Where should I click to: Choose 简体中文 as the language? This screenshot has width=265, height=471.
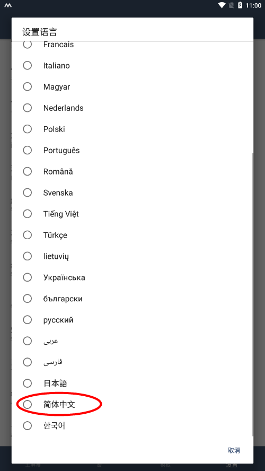coord(132,404)
